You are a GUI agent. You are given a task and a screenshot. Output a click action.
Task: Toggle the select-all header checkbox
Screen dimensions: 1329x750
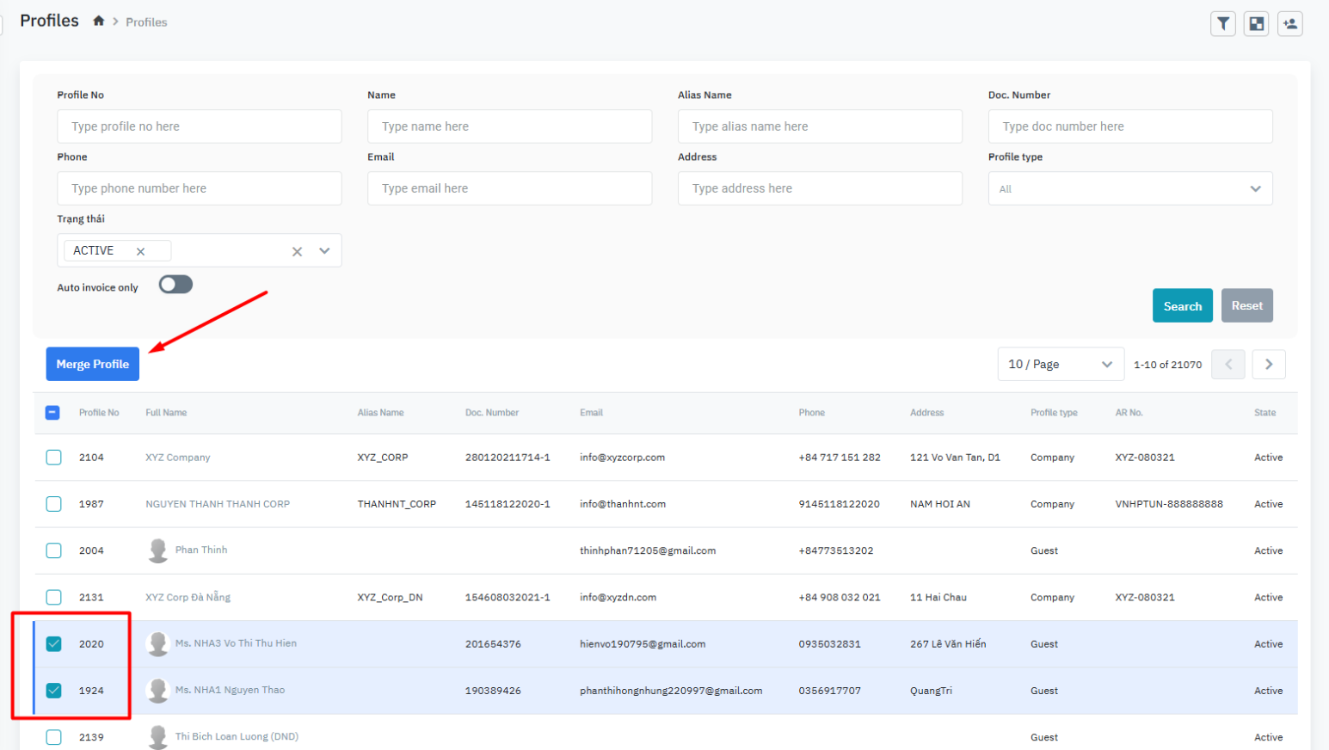coord(52,413)
